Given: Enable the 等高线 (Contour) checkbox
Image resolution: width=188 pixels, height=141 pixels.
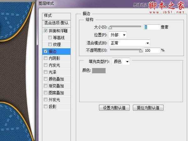Looking at the screenshot, I should click(x=50, y=38).
